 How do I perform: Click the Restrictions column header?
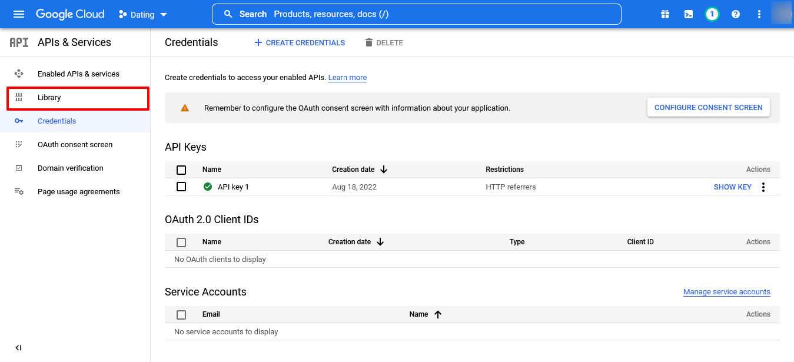(504, 170)
